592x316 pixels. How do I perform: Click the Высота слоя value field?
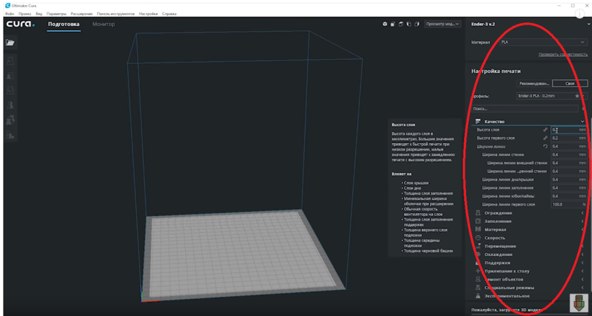569,129
